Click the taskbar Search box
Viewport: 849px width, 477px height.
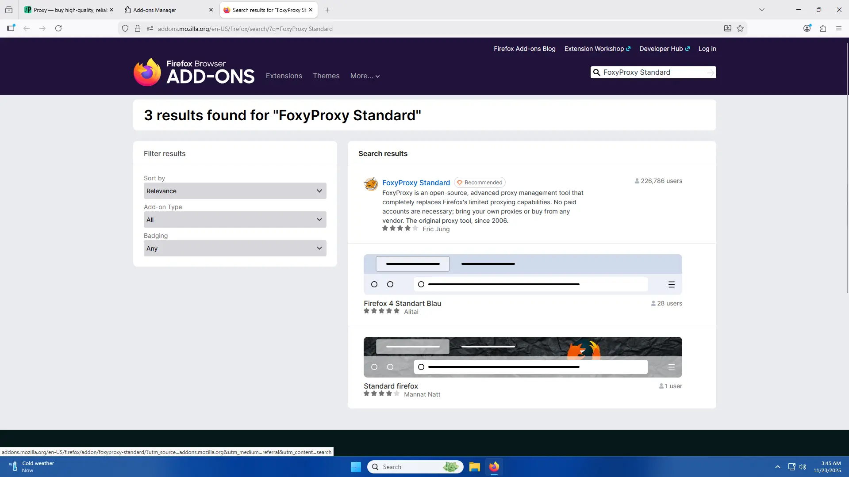(x=415, y=467)
